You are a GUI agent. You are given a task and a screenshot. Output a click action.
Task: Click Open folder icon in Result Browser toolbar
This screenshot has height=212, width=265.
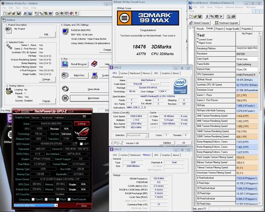(x=195, y=17)
